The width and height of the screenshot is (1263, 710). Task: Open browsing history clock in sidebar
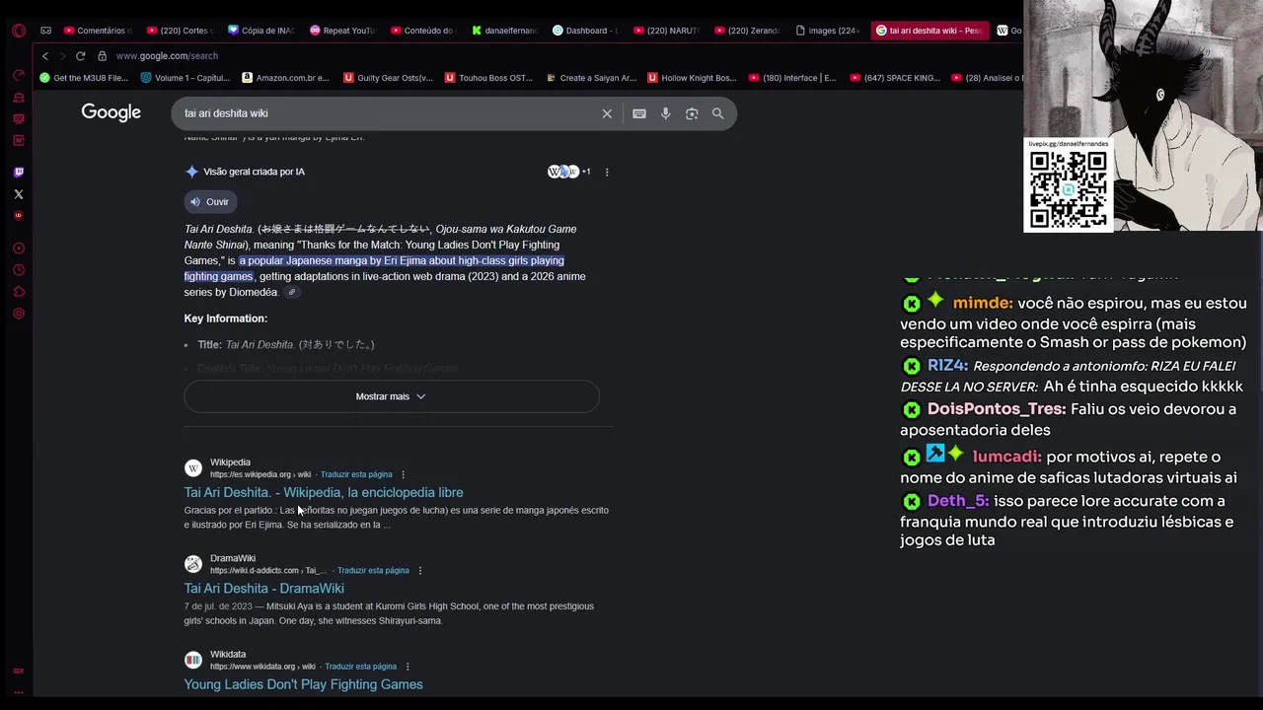pyautogui.click(x=18, y=270)
